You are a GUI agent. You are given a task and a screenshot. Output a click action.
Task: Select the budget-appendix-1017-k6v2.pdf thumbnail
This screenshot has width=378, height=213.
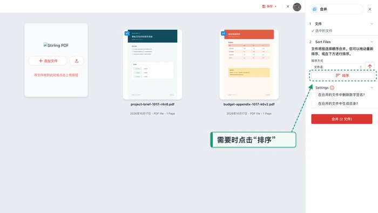(x=249, y=65)
